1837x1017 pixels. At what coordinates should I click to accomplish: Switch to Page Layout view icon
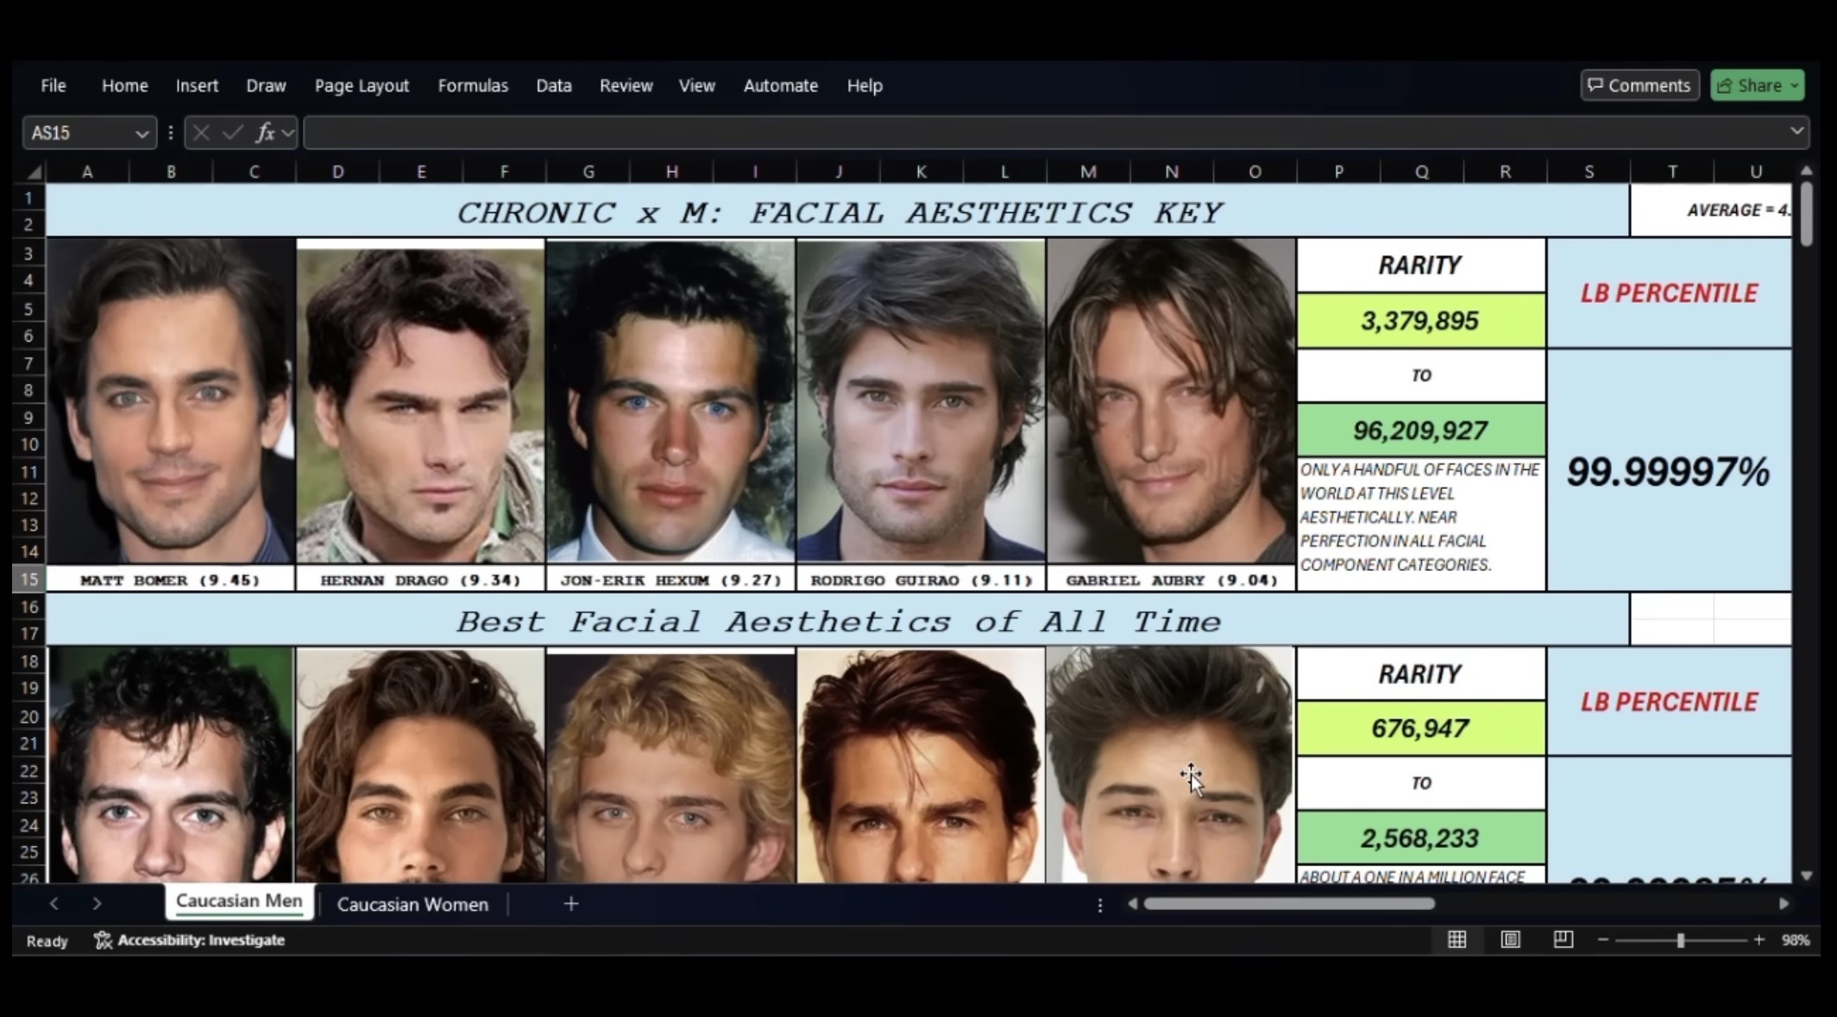tap(1510, 940)
